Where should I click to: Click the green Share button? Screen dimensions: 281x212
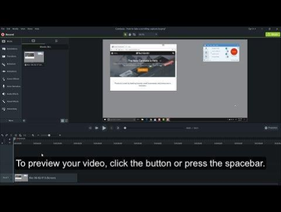(273, 35)
